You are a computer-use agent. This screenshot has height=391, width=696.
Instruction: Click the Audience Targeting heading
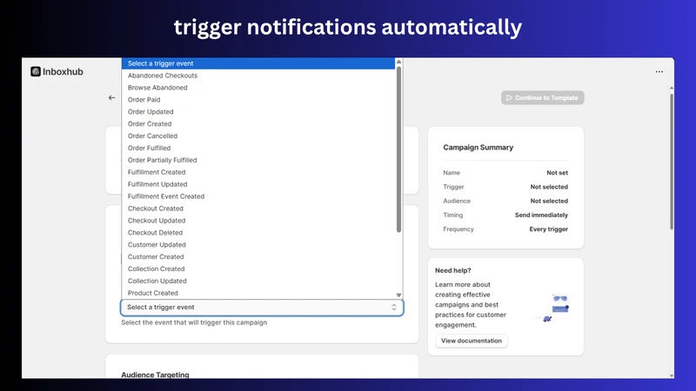coord(155,374)
